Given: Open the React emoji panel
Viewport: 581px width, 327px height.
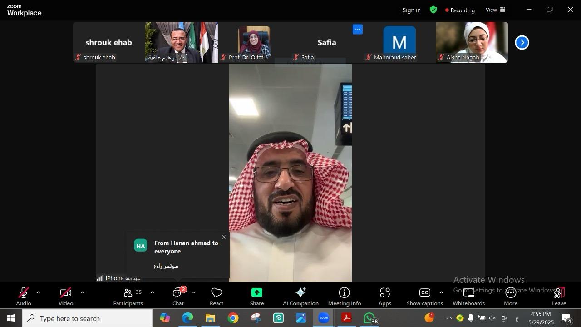Looking at the screenshot, I should (x=217, y=296).
